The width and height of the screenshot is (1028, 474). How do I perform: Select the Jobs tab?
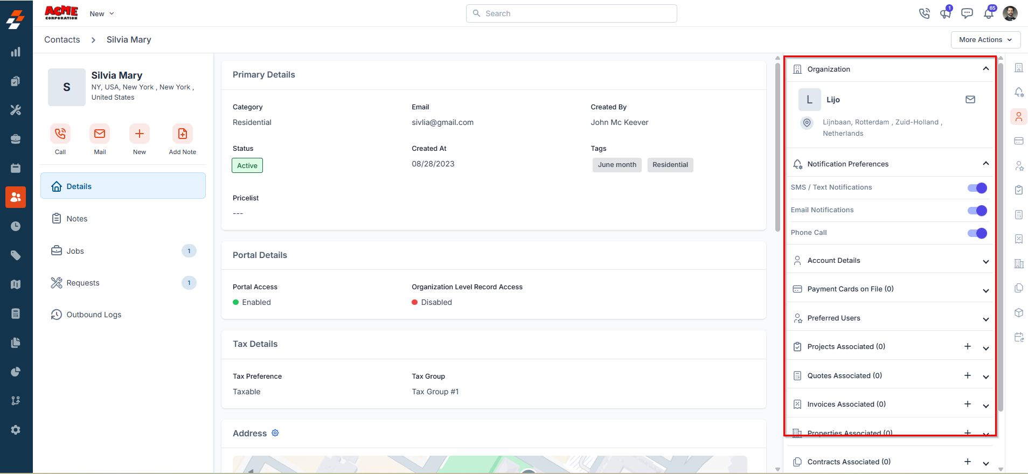[123, 250]
